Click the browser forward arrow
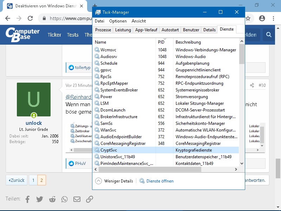 point(19,18)
